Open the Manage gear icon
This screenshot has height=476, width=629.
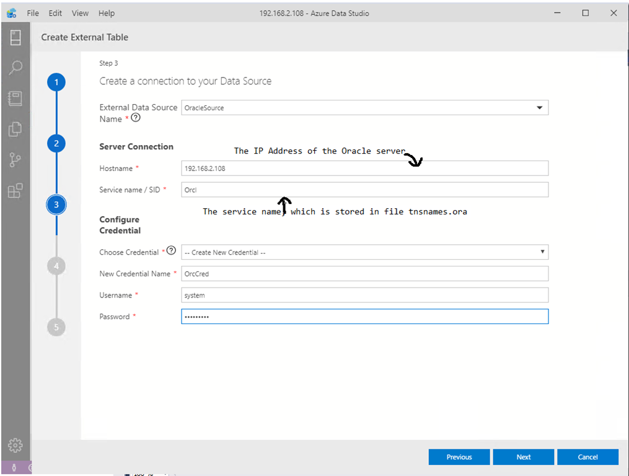click(x=15, y=445)
